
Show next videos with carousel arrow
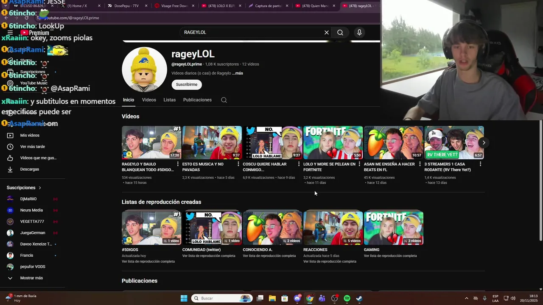[484, 143]
